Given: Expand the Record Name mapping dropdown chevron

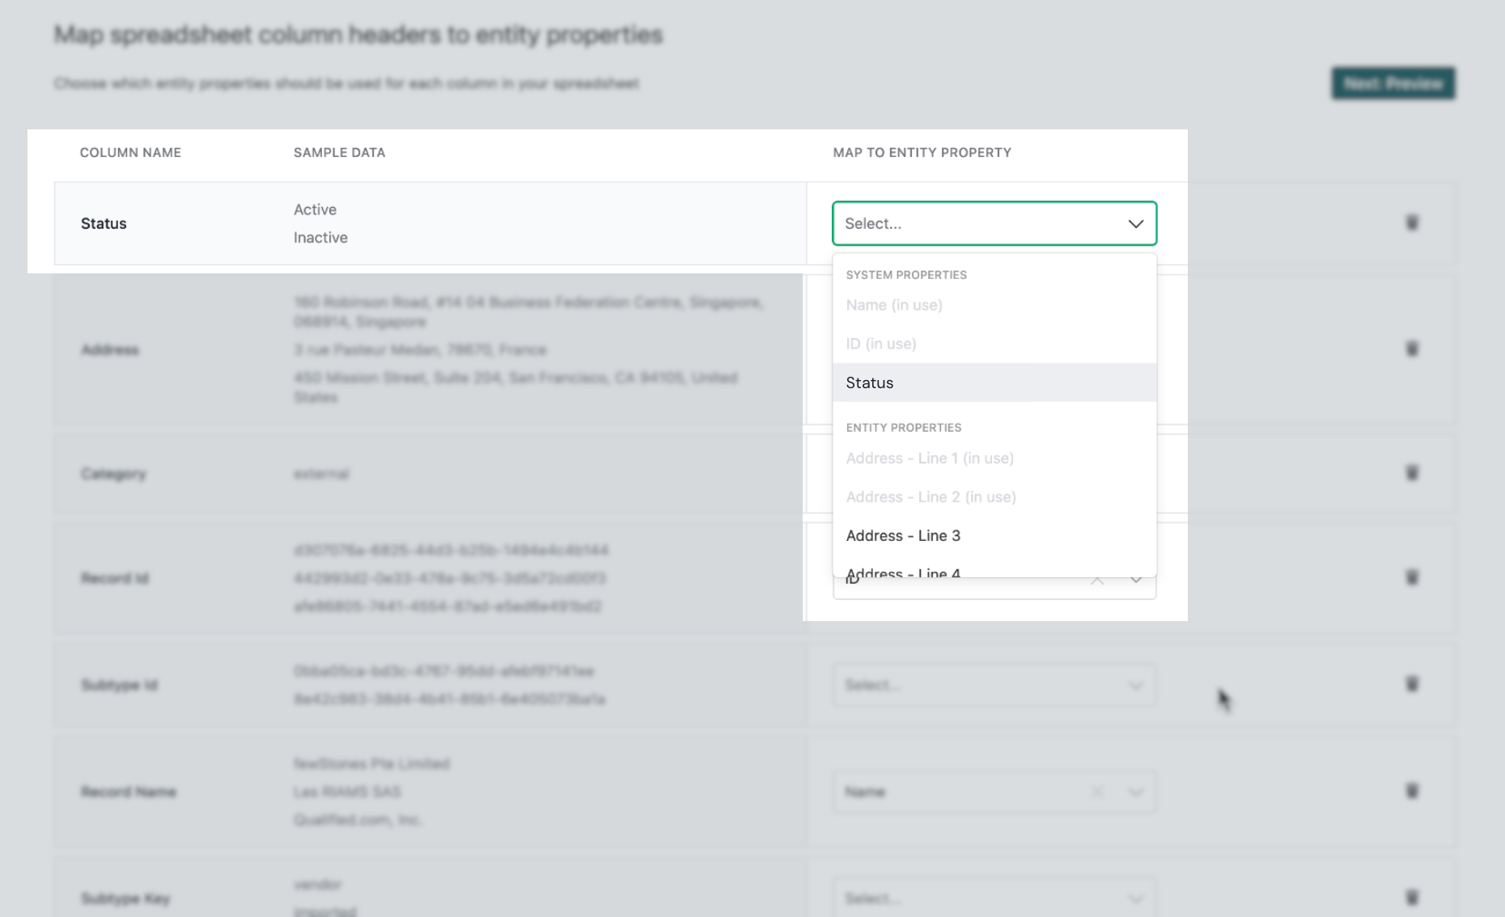Looking at the screenshot, I should tap(1136, 792).
